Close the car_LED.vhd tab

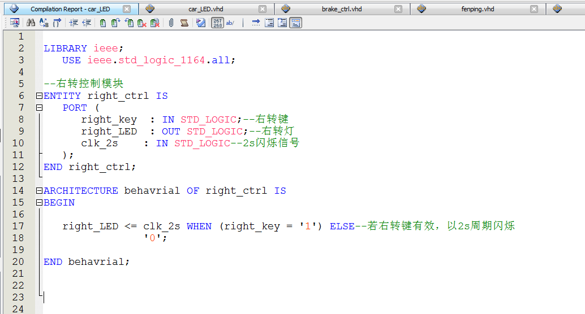(x=263, y=9)
